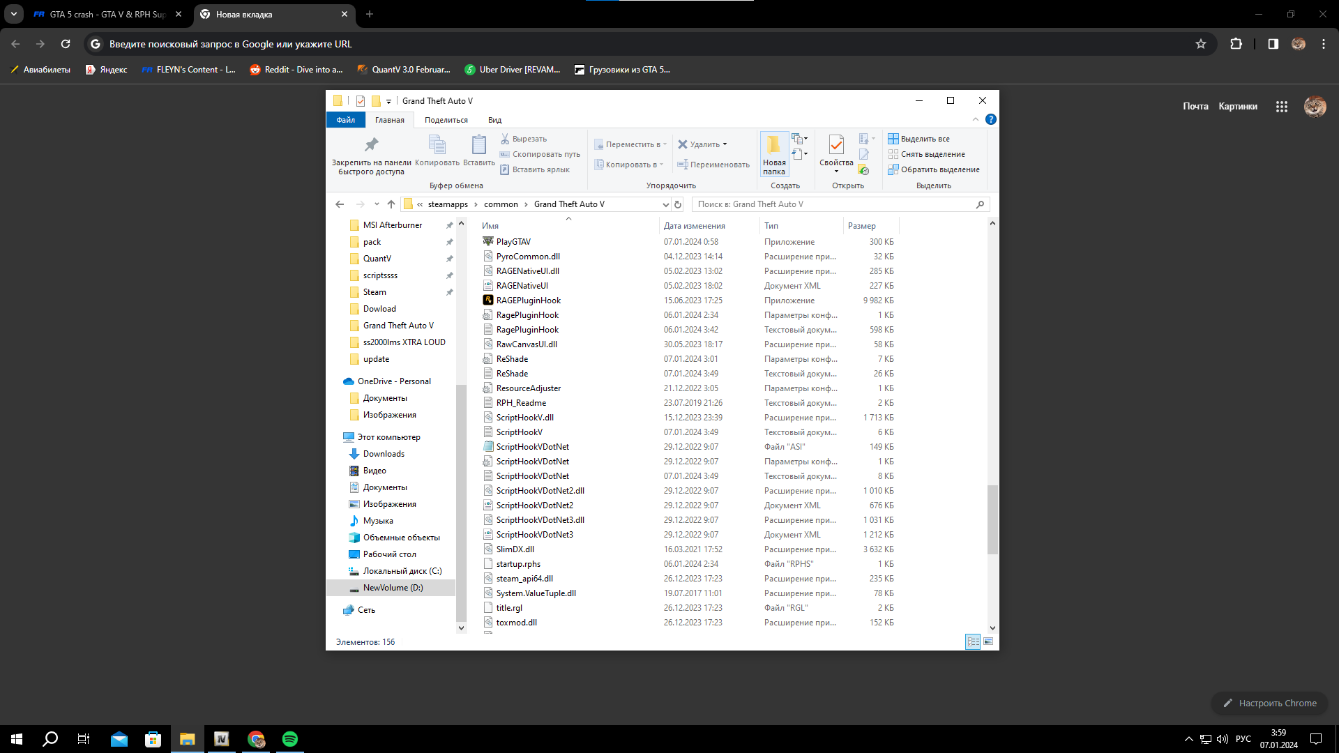Expand the address bar history dropdown
Screen dimensions: 1339x753
[x=665, y=204]
